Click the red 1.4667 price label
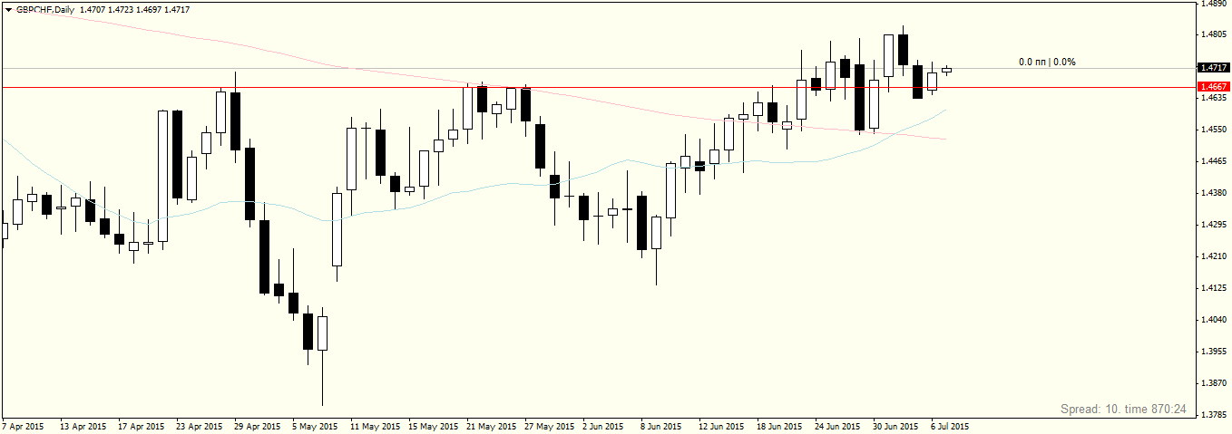The image size is (1232, 434). pyautogui.click(x=1214, y=87)
